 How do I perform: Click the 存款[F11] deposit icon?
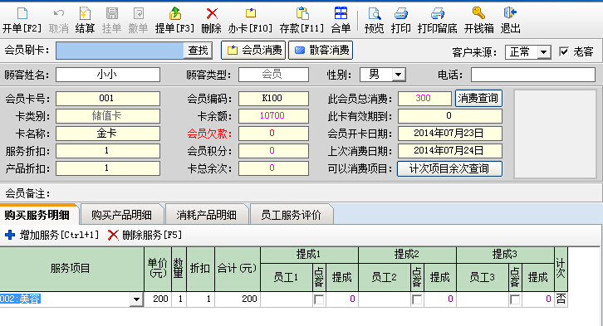click(301, 14)
